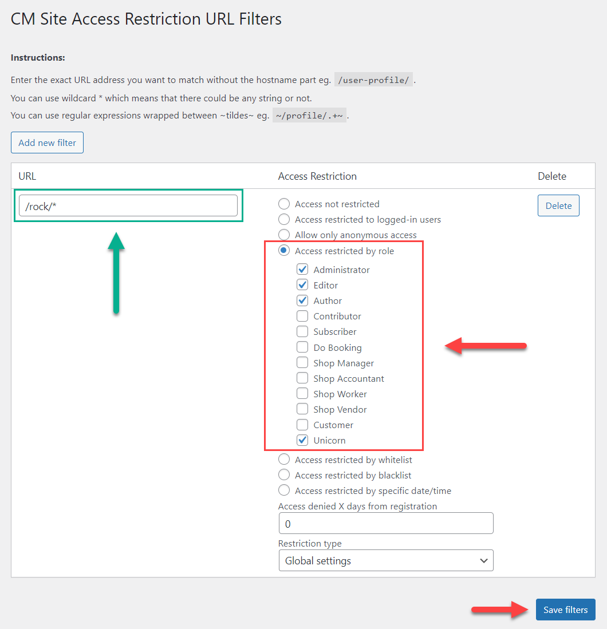Check the Subscriber role
This screenshot has height=629, width=607.
[302, 331]
